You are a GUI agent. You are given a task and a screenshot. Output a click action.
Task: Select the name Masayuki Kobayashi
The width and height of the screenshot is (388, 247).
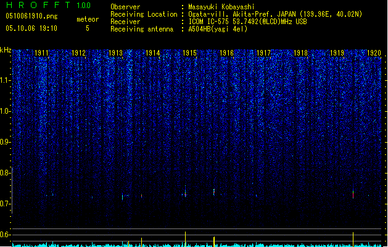tap(221, 7)
